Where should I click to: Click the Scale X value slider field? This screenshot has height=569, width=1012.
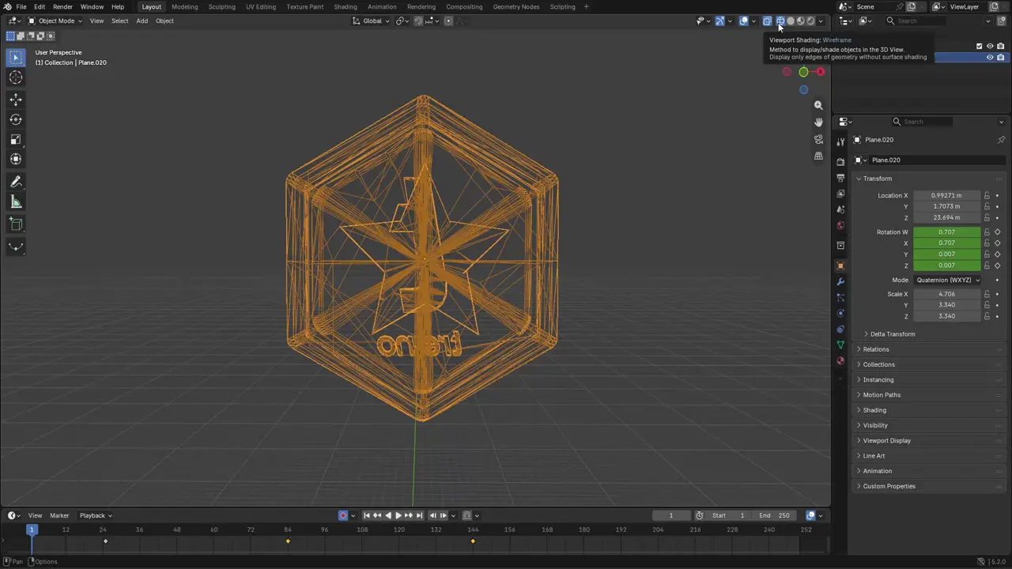click(x=947, y=294)
